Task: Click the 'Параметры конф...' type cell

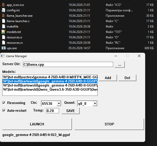Action: [119, 10]
